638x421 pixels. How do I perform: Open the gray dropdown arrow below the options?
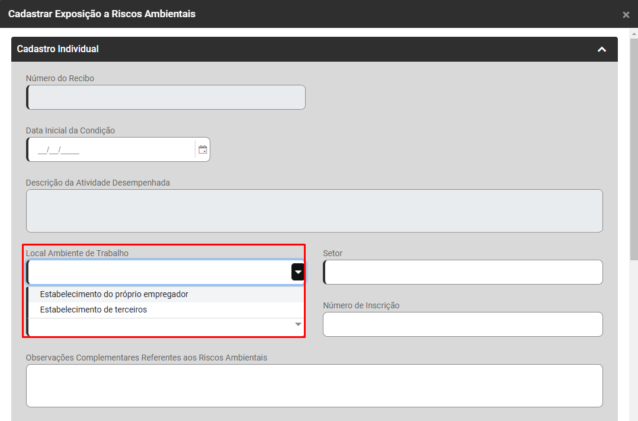(298, 324)
